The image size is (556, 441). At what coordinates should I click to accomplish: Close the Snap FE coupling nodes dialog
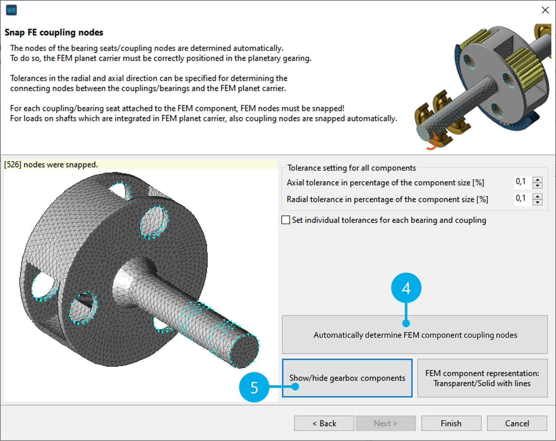pos(545,10)
